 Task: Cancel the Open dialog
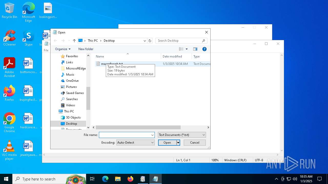pyautogui.click(x=195, y=143)
